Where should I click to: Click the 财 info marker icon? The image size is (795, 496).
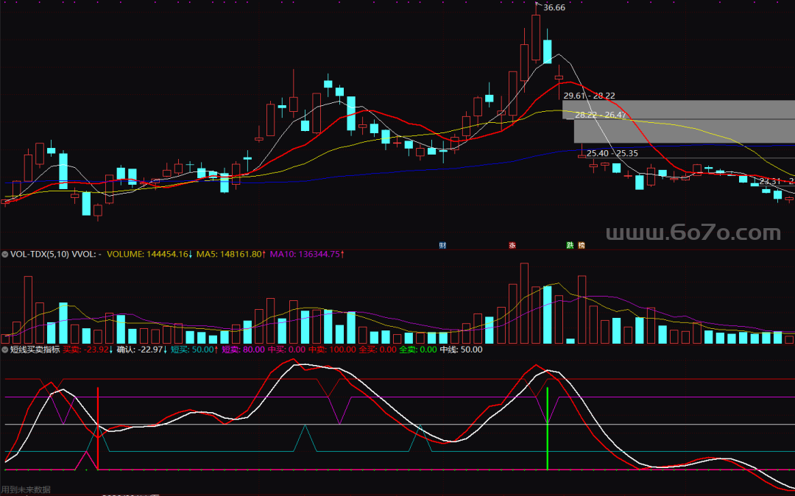(442, 245)
